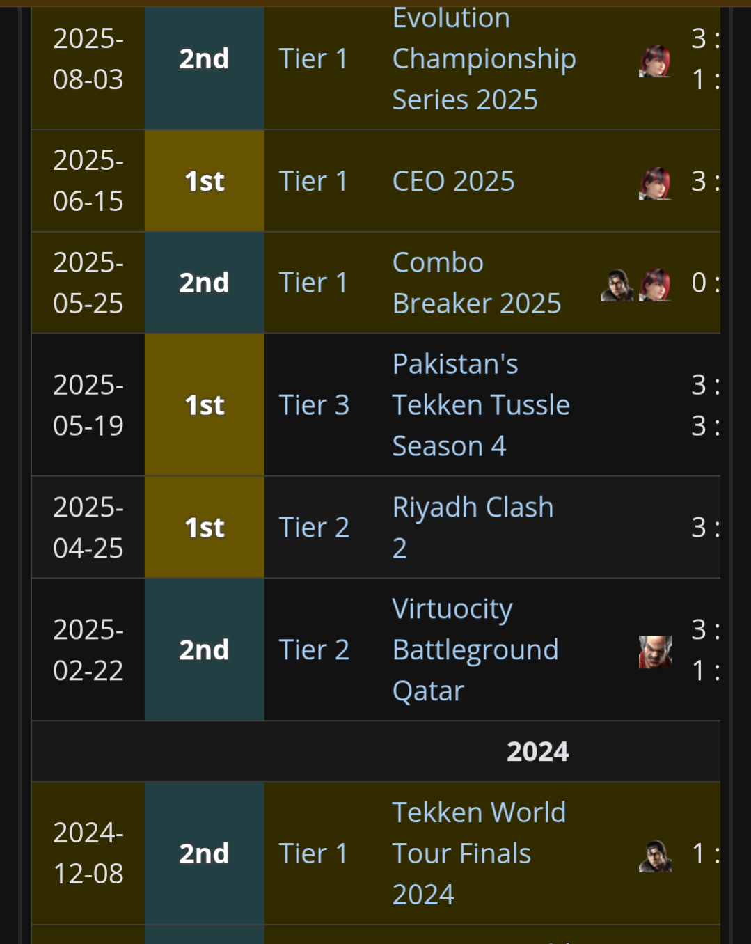Click Tier 2 link in Riyadh Clash row
751x944 pixels.
314,528
